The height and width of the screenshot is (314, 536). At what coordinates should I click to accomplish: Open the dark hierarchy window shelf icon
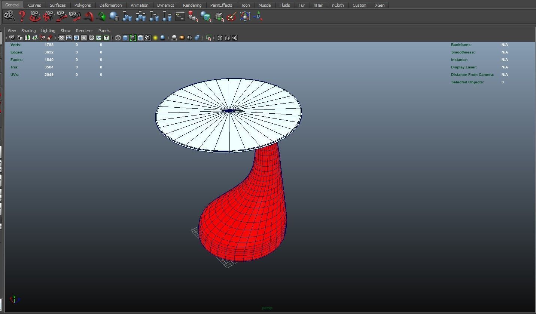coord(180,16)
